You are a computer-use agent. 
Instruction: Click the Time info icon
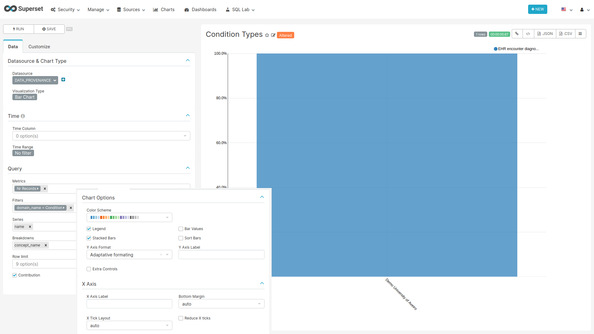pos(23,116)
